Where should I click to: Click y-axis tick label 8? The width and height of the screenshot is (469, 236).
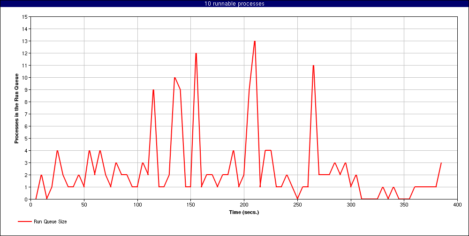pos(26,102)
